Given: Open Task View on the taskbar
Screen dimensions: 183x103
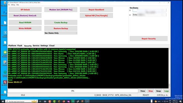Looking at the screenshot, I should click(x=40, y=101).
